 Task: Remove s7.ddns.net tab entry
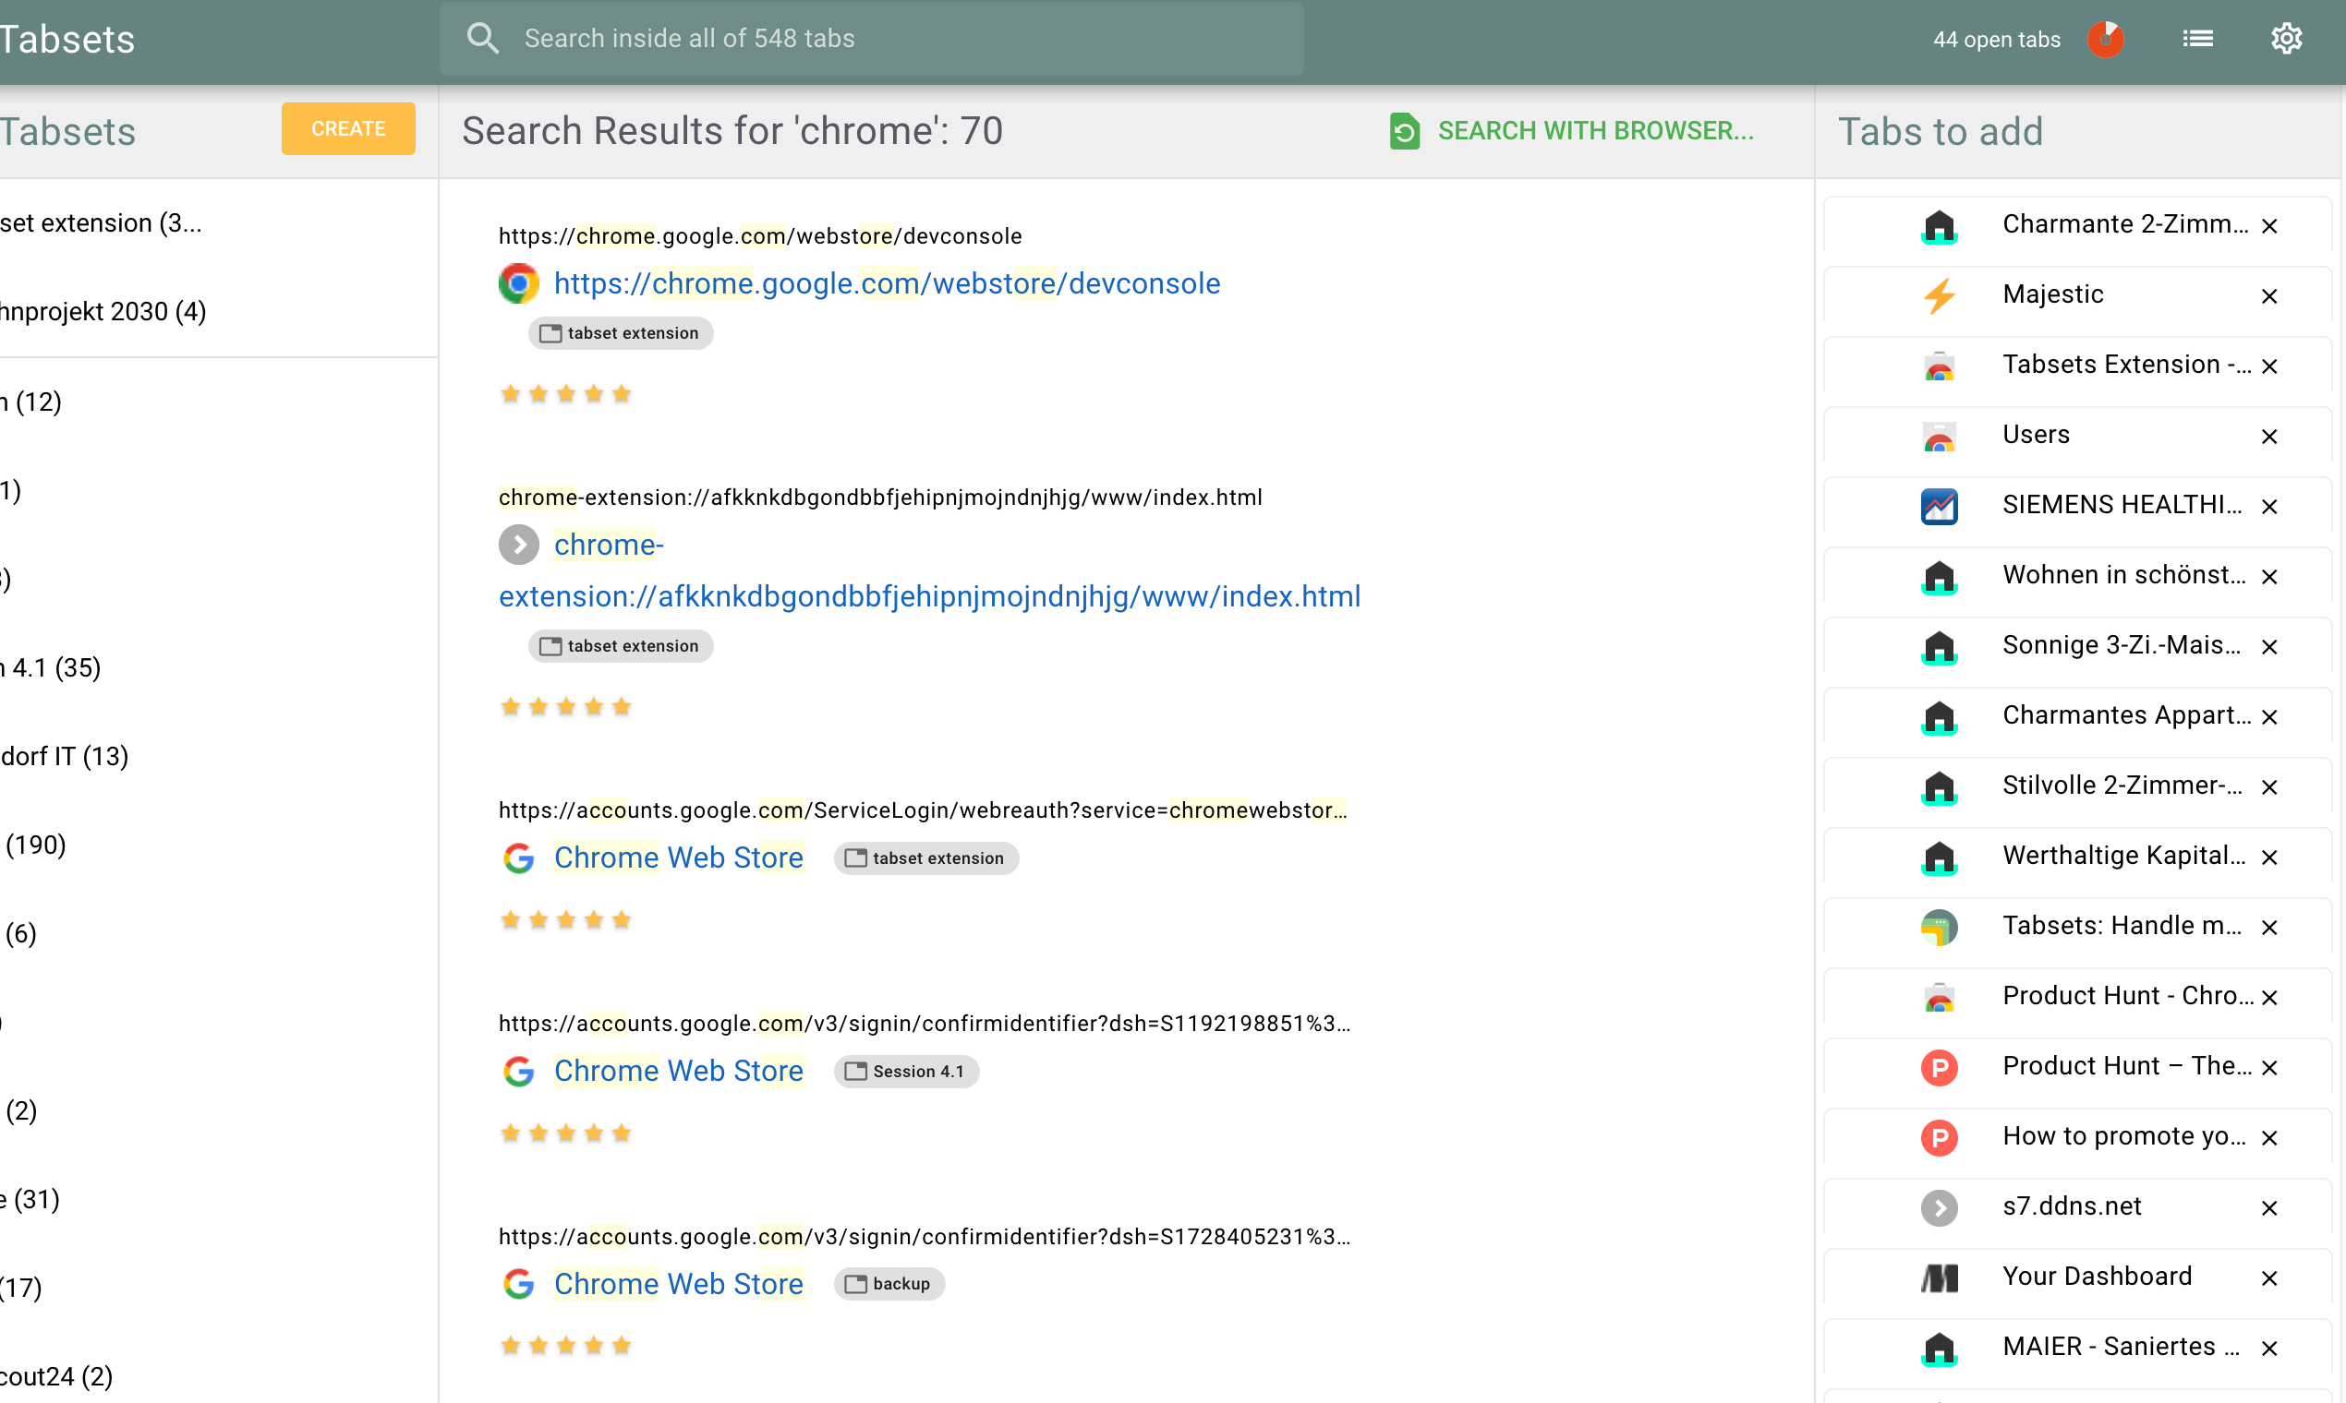pyautogui.click(x=2268, y=1208)
